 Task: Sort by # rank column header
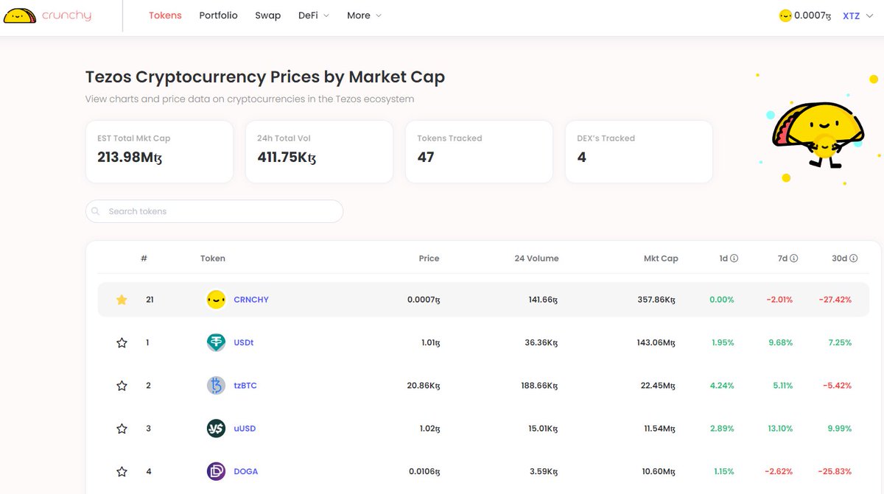[x=144, y=258]
